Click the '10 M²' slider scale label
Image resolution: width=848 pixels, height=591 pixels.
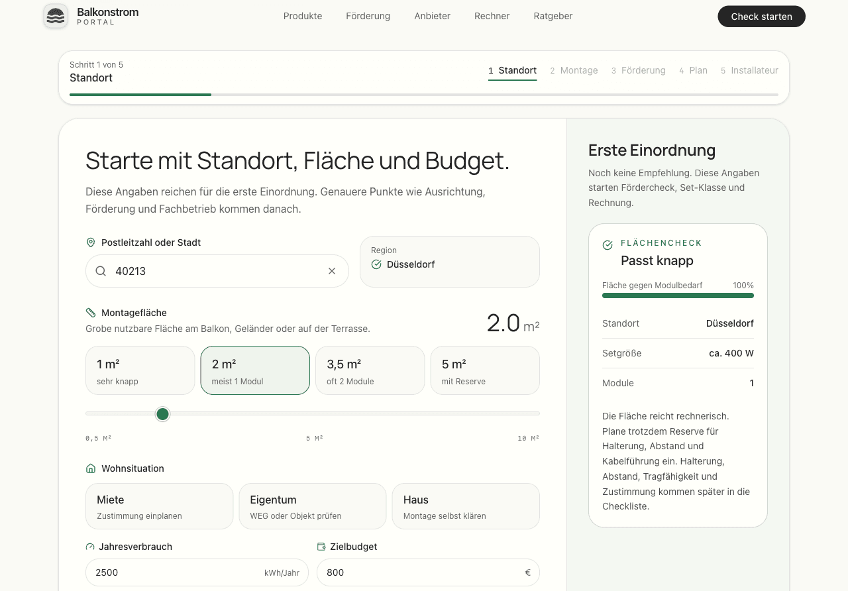pyautogui.click(x=529, y=439)
